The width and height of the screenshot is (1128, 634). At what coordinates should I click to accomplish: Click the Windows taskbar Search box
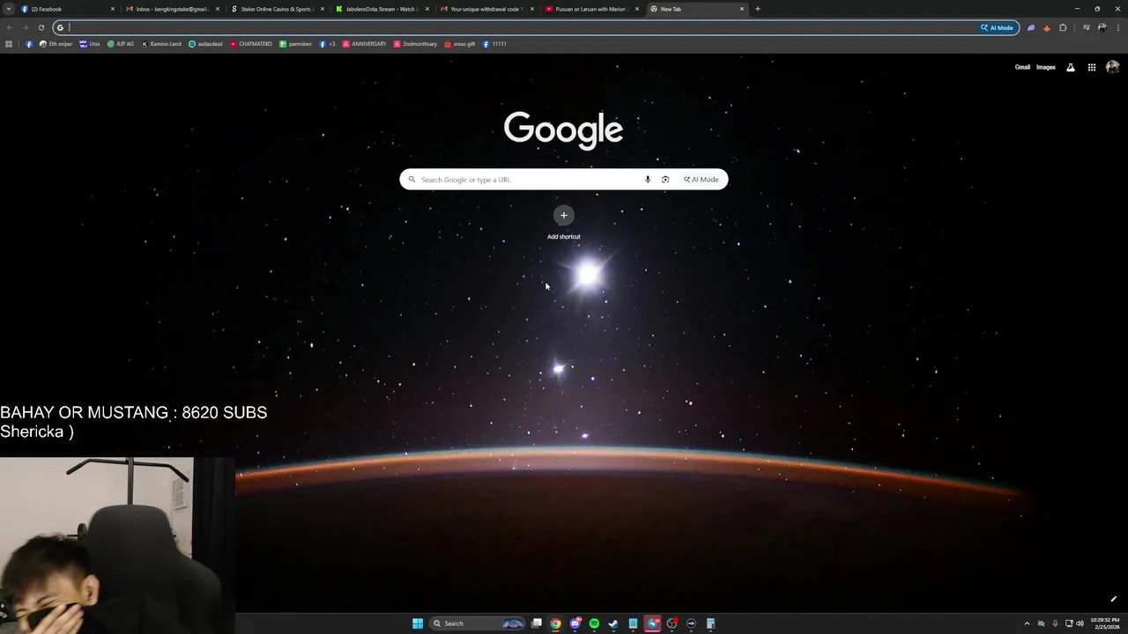(x=477, y=623)
